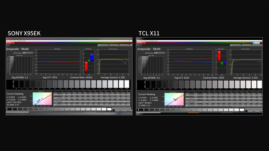Click the CIE chromaticity chart in Sony window
Screen dimensions: 269x151
[42, 98]
